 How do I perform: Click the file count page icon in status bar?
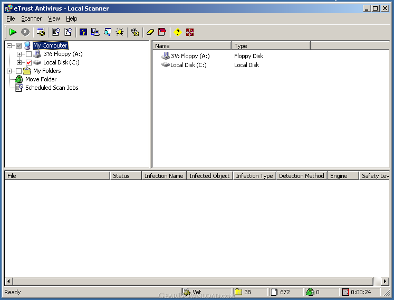tap(274, 292)
